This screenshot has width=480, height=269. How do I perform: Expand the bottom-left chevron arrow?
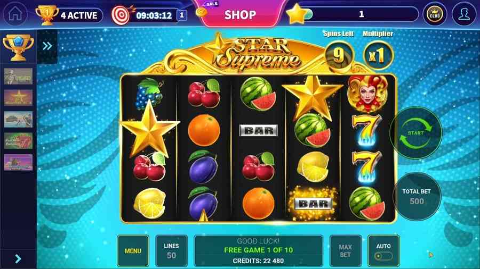[18, 258]
